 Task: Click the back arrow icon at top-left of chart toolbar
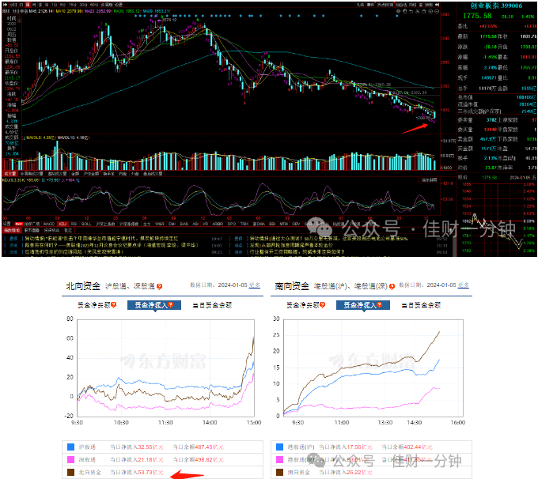(x=6, y=5)
